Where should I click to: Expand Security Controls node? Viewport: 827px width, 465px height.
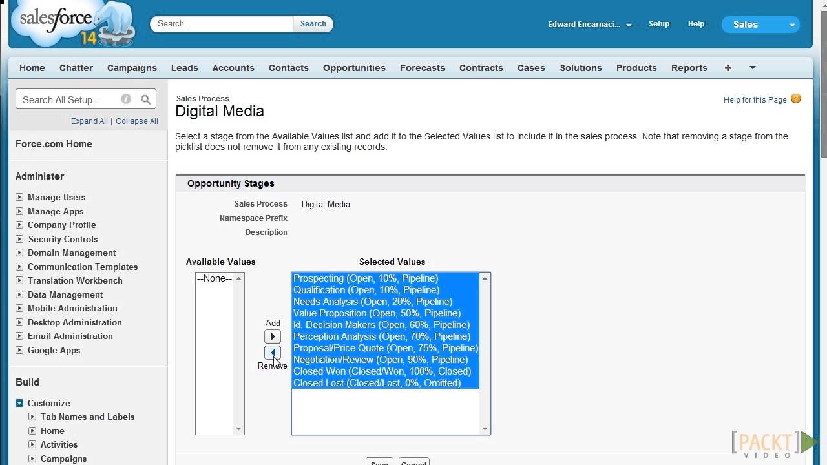pyautogui.click(x=19, y=239)
